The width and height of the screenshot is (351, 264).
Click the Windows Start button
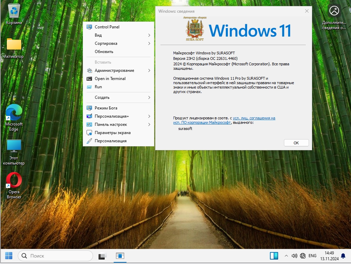pos(9,256)
